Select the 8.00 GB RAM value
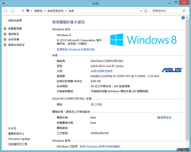Viewport: 191px width, 152px height. click(x=95, y=81)
